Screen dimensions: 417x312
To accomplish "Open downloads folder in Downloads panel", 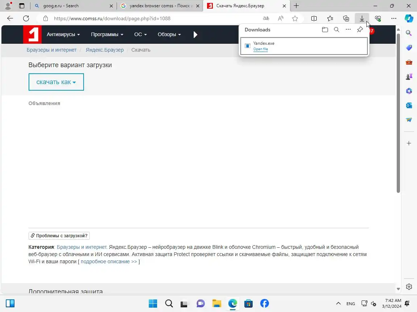I will pos(325,30).
